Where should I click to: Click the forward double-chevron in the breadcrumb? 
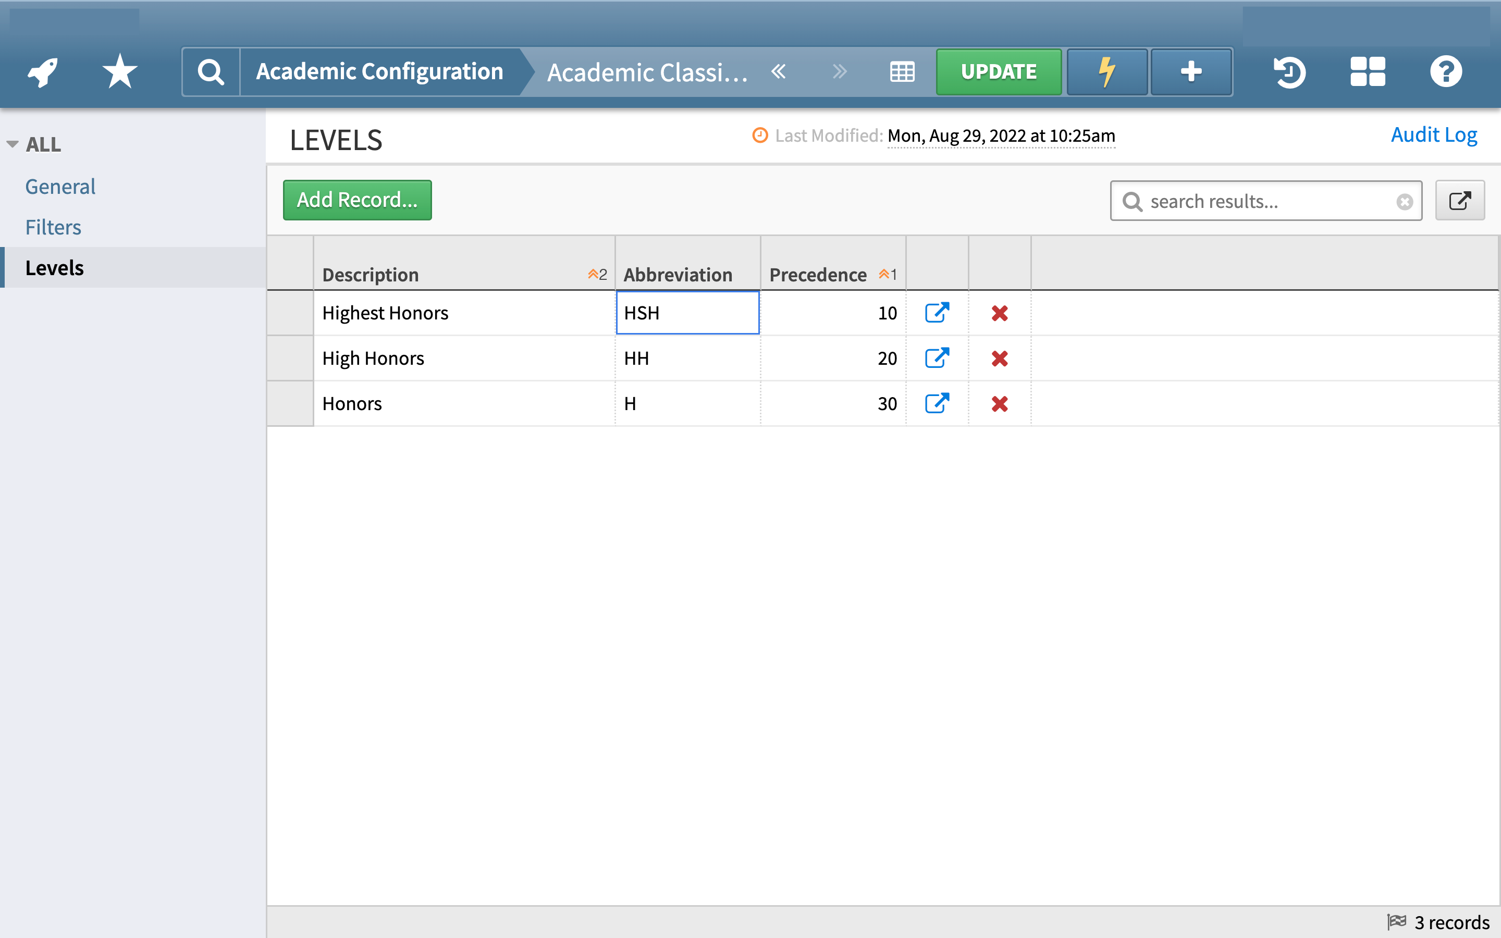[840, 71]
